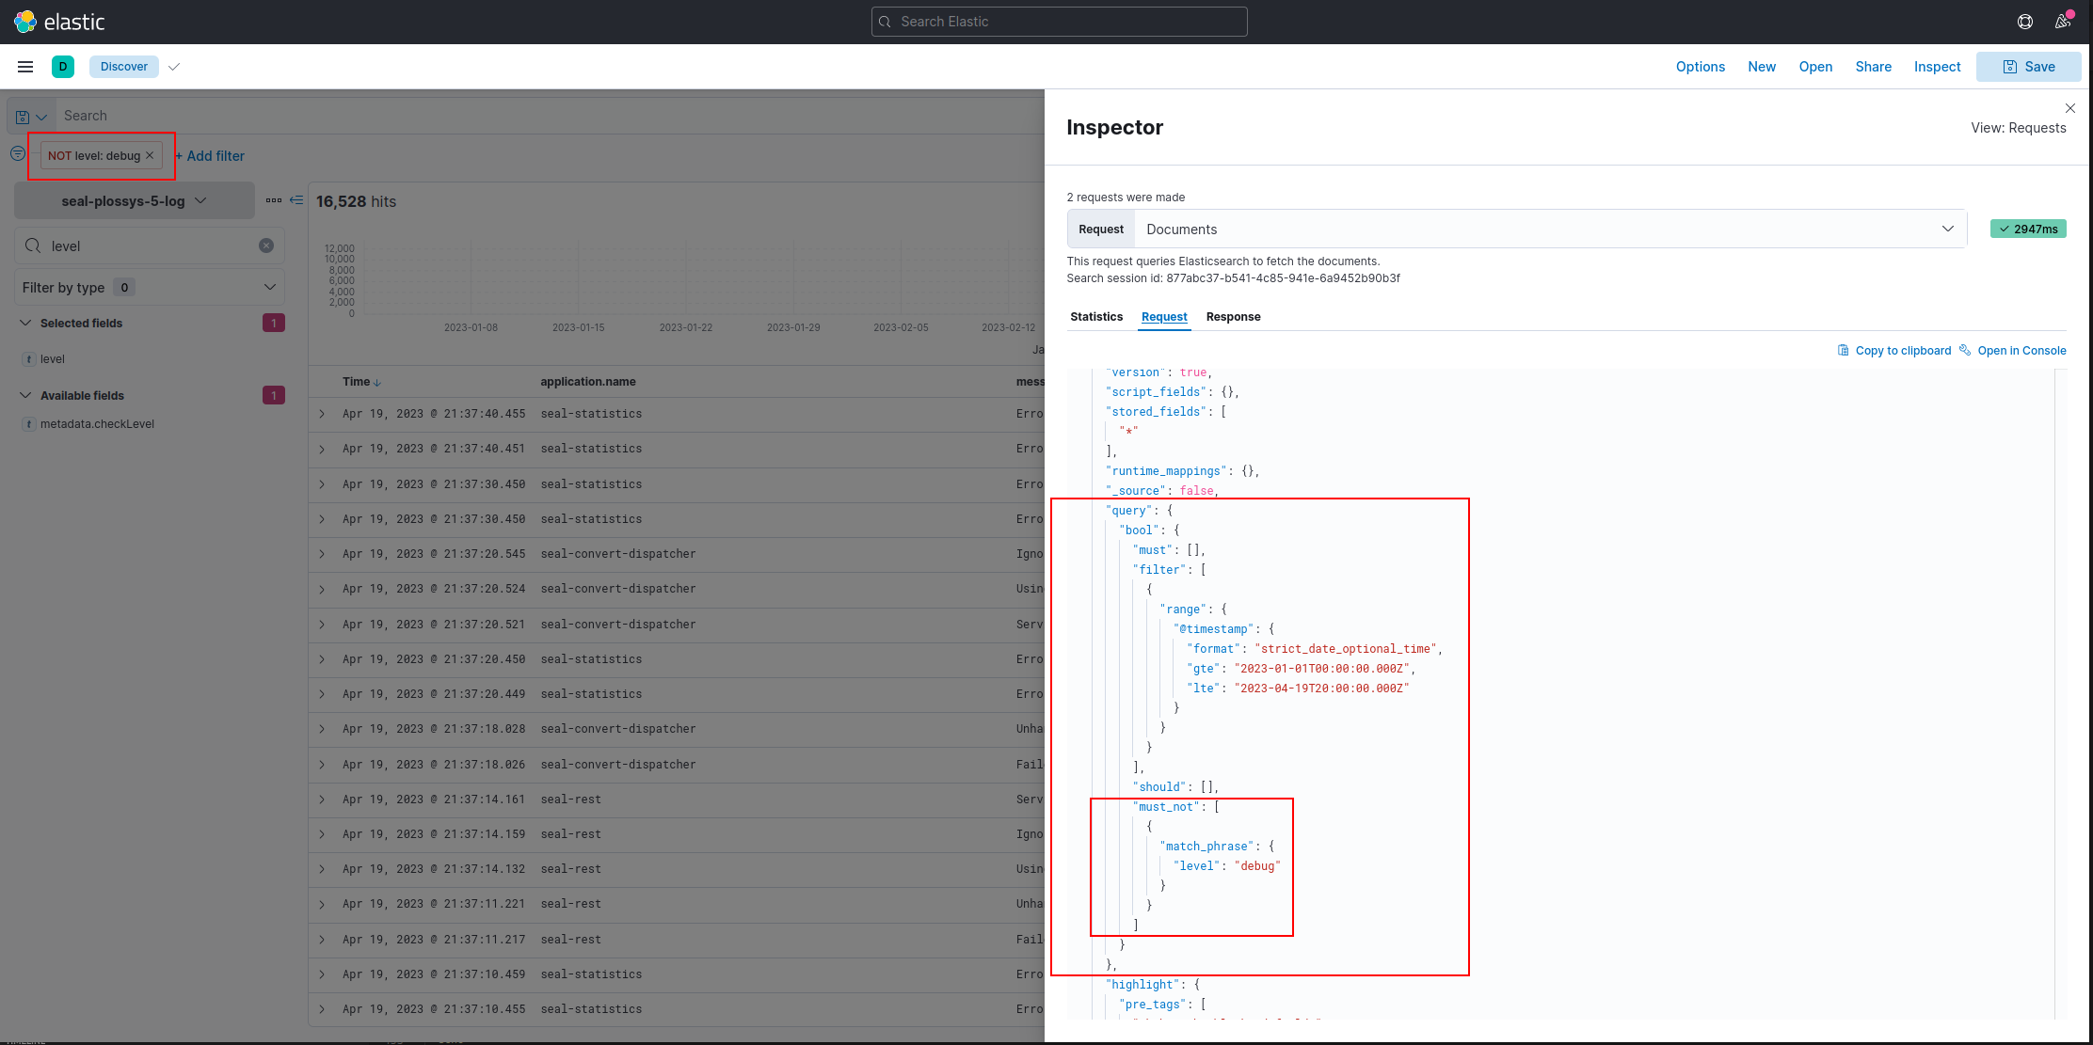Clear the level field search with the x icon
The height and width of the screenshot is (1045, 2093).
tap(266, 245)
